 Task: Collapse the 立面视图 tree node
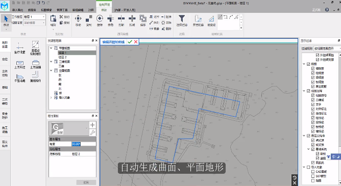[51, 70]
